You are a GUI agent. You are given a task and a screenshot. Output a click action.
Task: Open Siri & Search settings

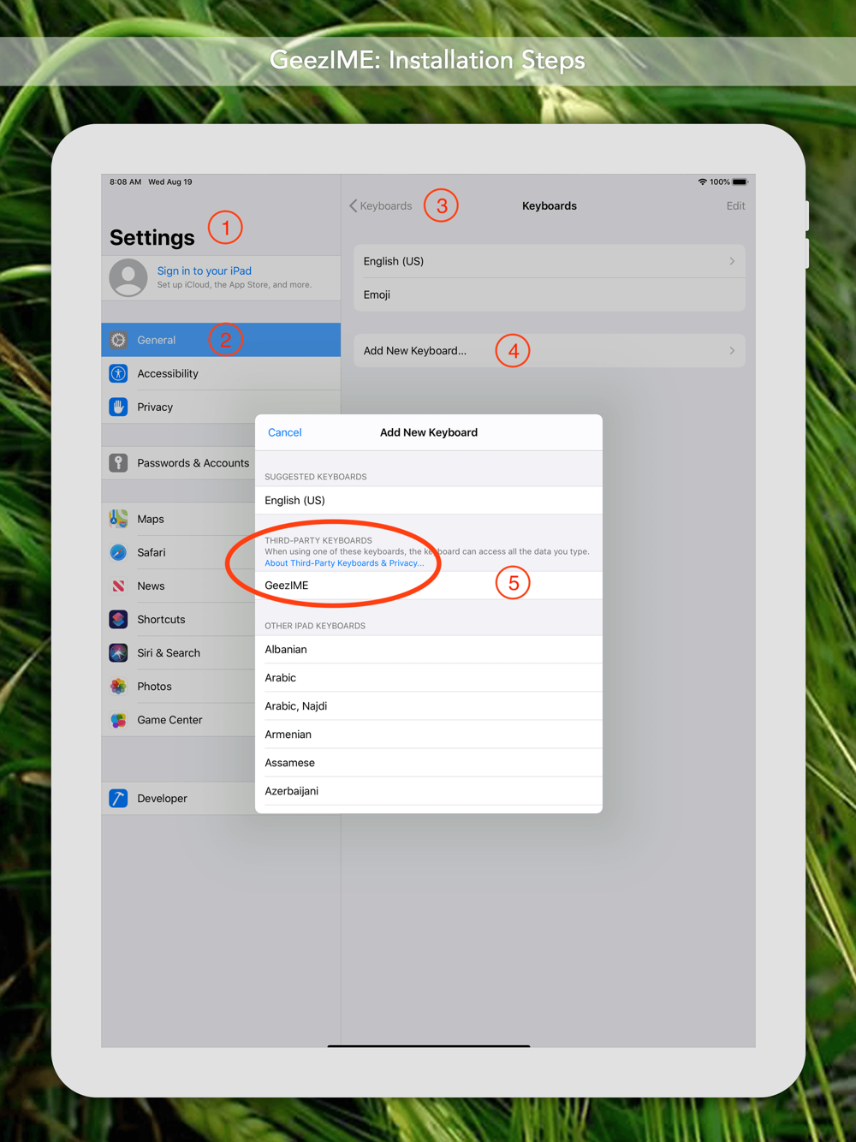point(178,652)
